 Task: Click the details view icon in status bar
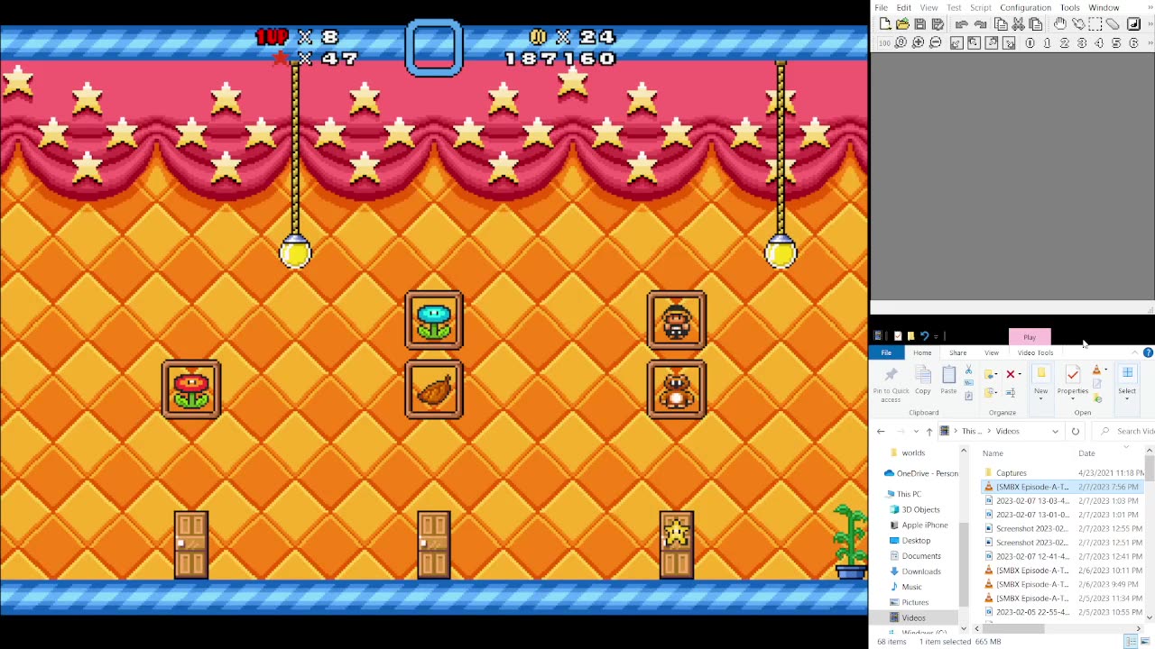[1130, 641]
